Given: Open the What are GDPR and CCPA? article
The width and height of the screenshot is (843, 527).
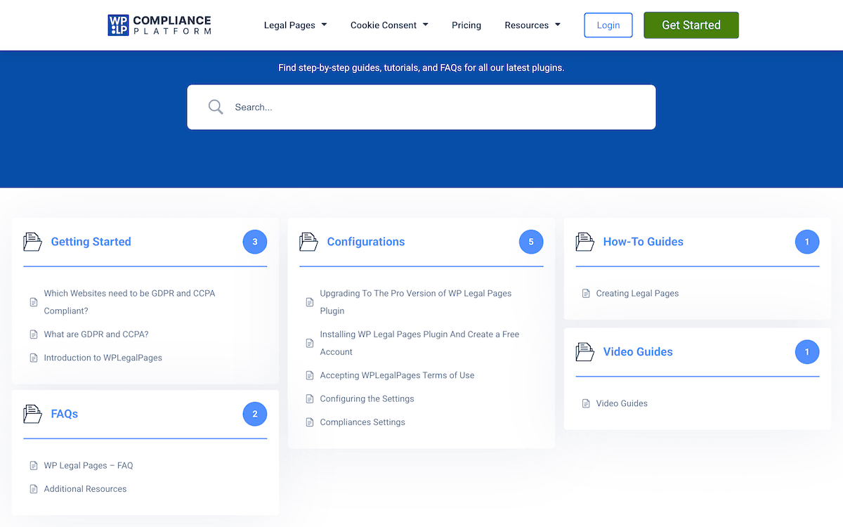Looking at the screenshot, I should click(x=96, y=334).
